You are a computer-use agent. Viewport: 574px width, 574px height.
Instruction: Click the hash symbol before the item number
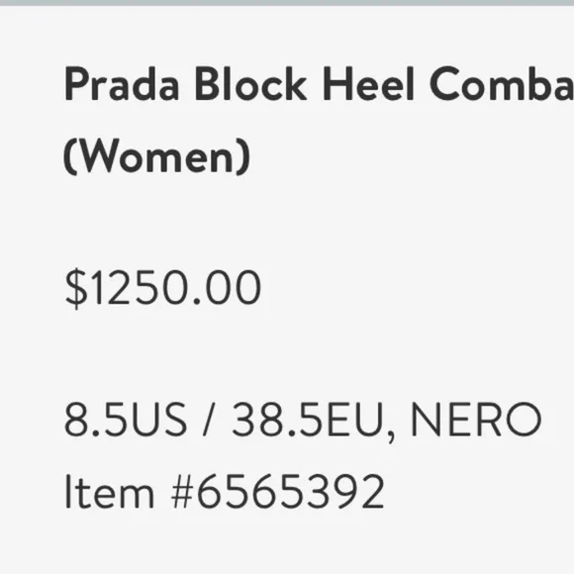[182, 491]
